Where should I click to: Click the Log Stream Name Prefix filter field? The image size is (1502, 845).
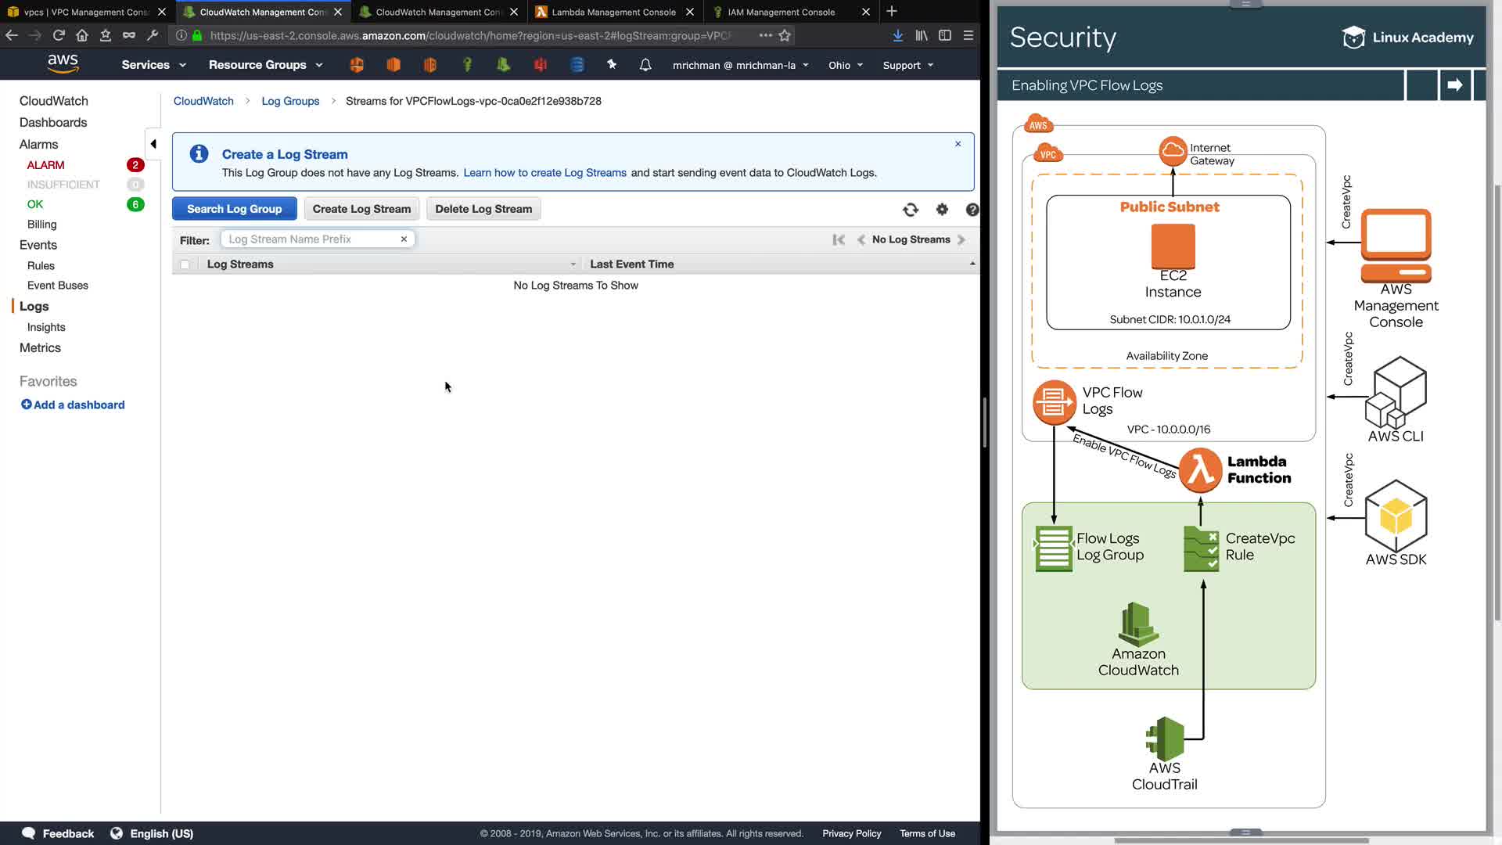tap(311, 239)
